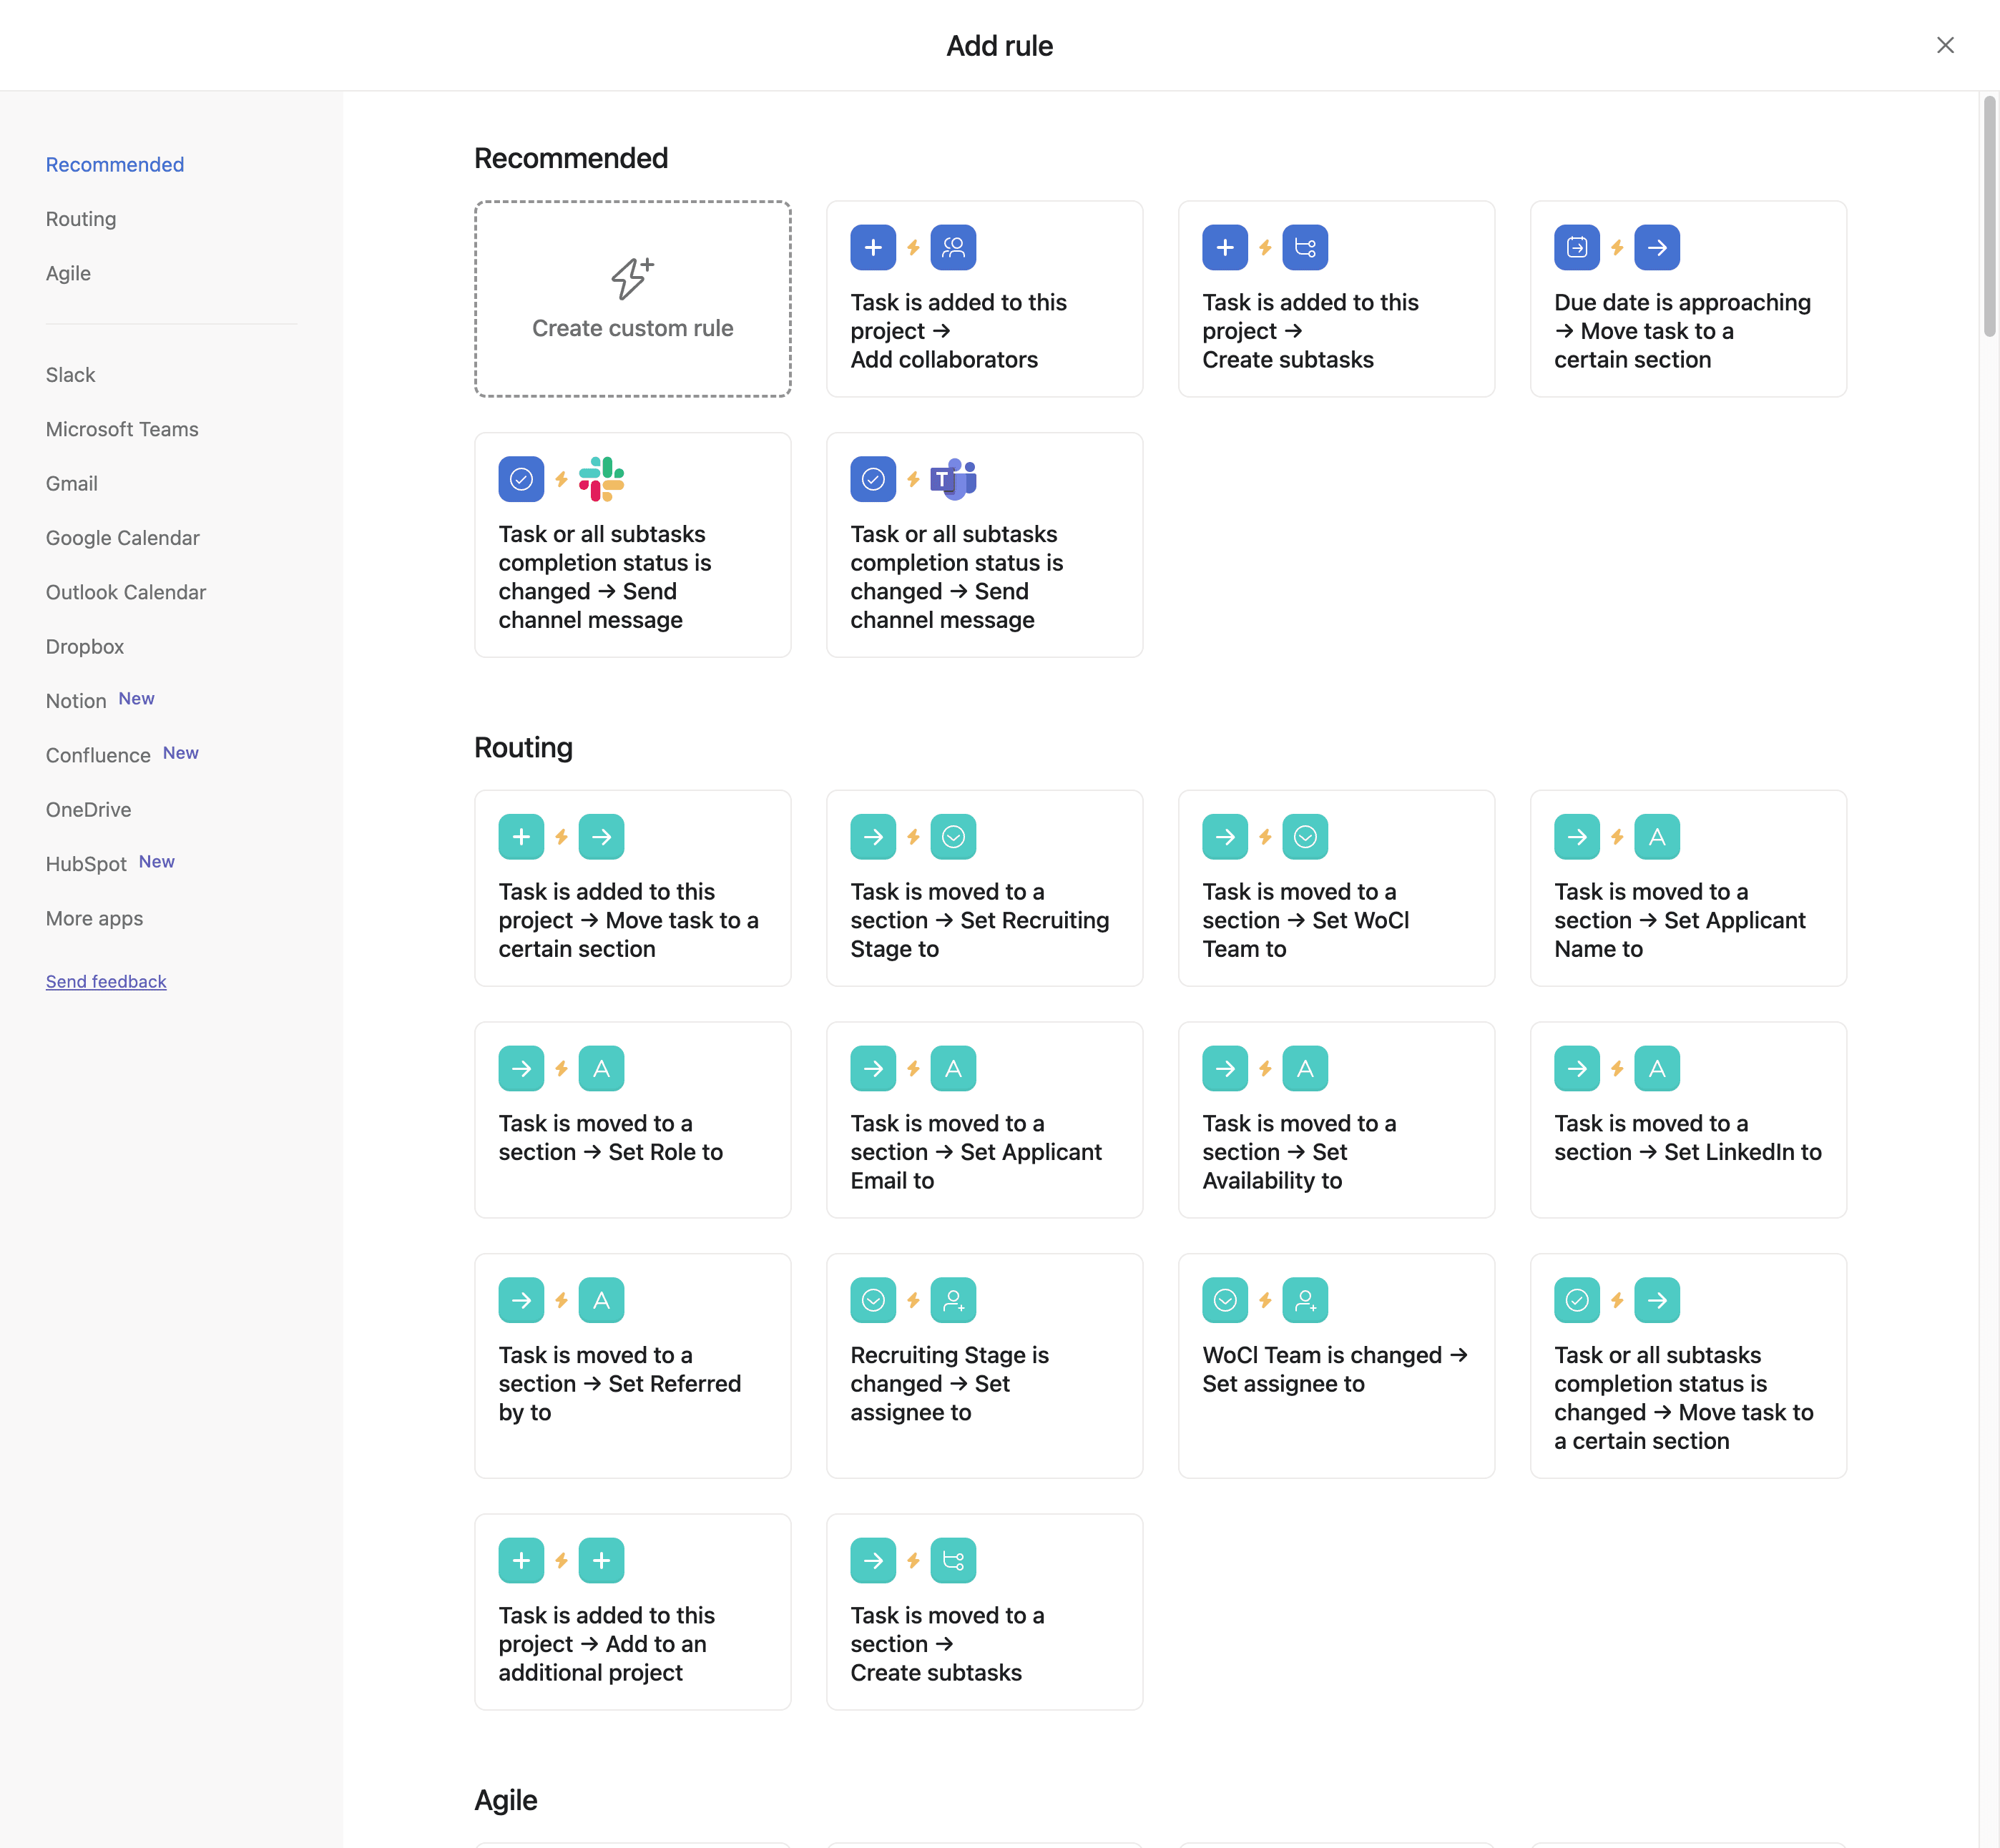The width and height of the screenshot is (2000, 1848).
Task: Open Notion rules in sidebar
Action: [x=76, y=701]
